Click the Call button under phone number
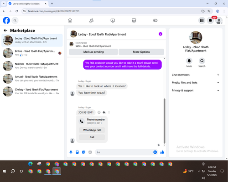 pyautogui.click(x=92, y=137)
